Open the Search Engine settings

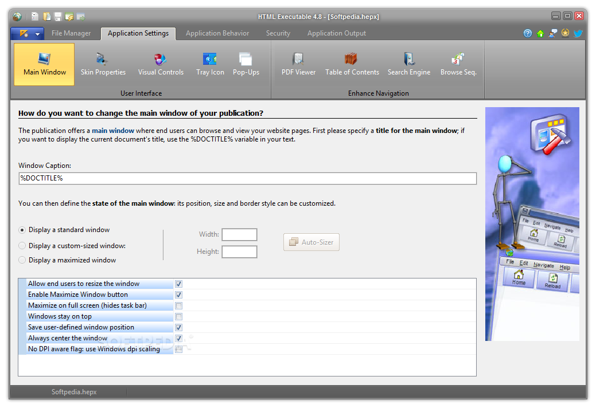point(409,64)
